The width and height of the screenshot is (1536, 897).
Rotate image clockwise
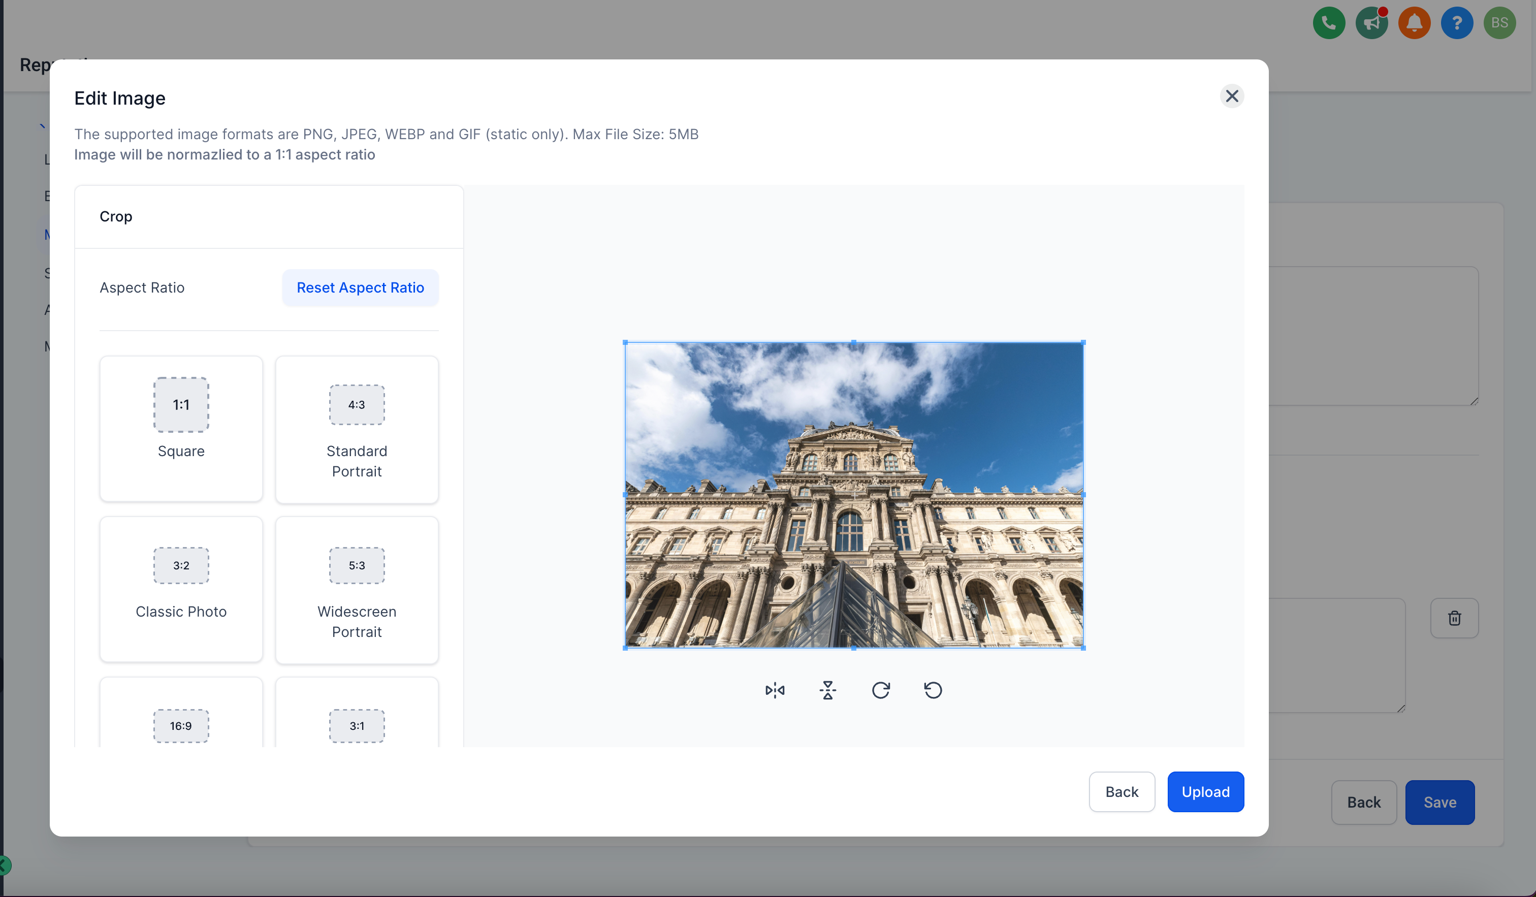click(x=880, y=690)
